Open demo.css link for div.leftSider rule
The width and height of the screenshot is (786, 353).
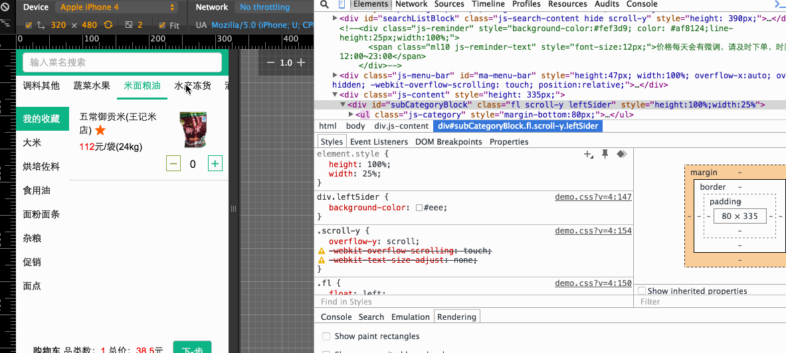pyautogui.click(x=593, y=197)
